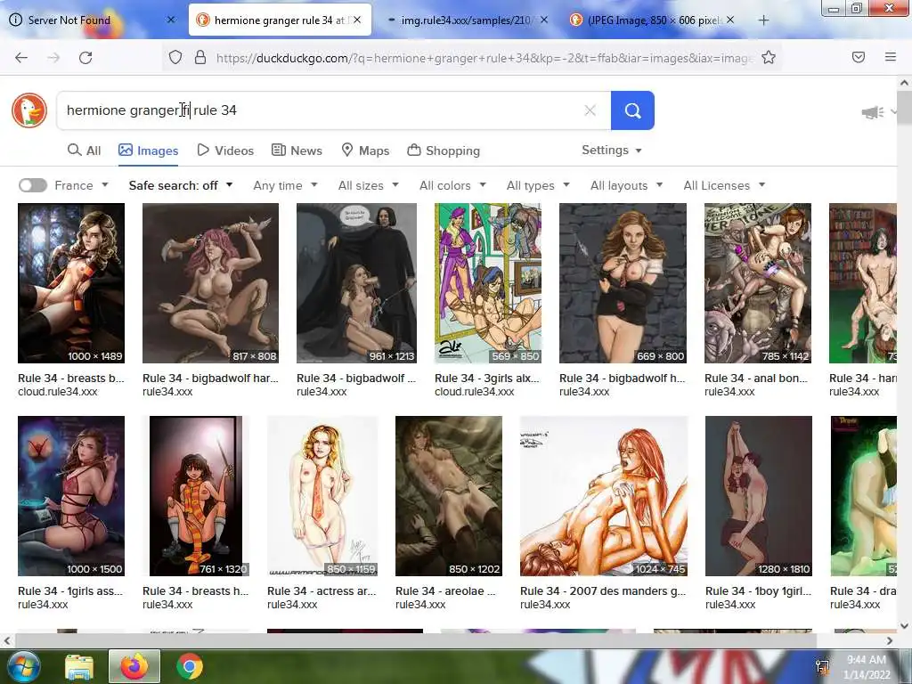The height and width of the screenshot is (684, 912).
Task: Clear the search box with the X icon
Action: (x=590, y=110)
